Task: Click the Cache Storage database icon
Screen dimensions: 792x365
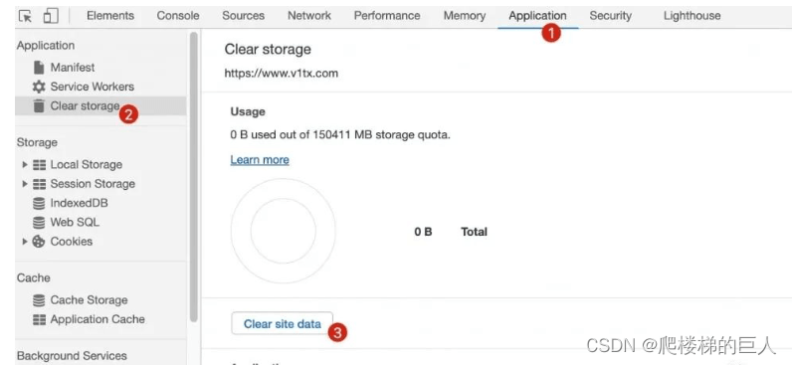Action: click(39, 300)
